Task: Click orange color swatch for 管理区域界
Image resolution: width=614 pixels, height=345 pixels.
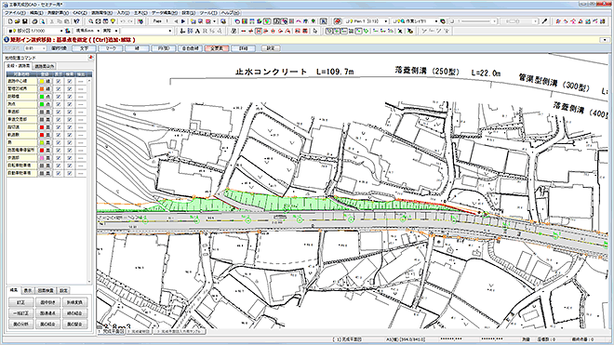Action: 41,89
